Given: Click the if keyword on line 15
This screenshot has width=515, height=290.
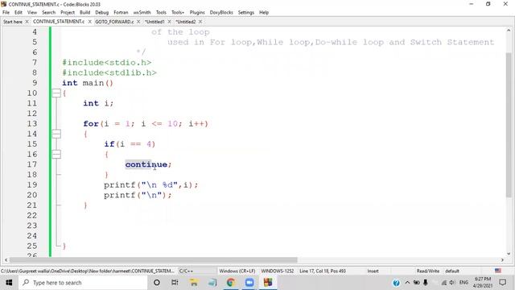Looking at the screenshot, I should (109, 144).
